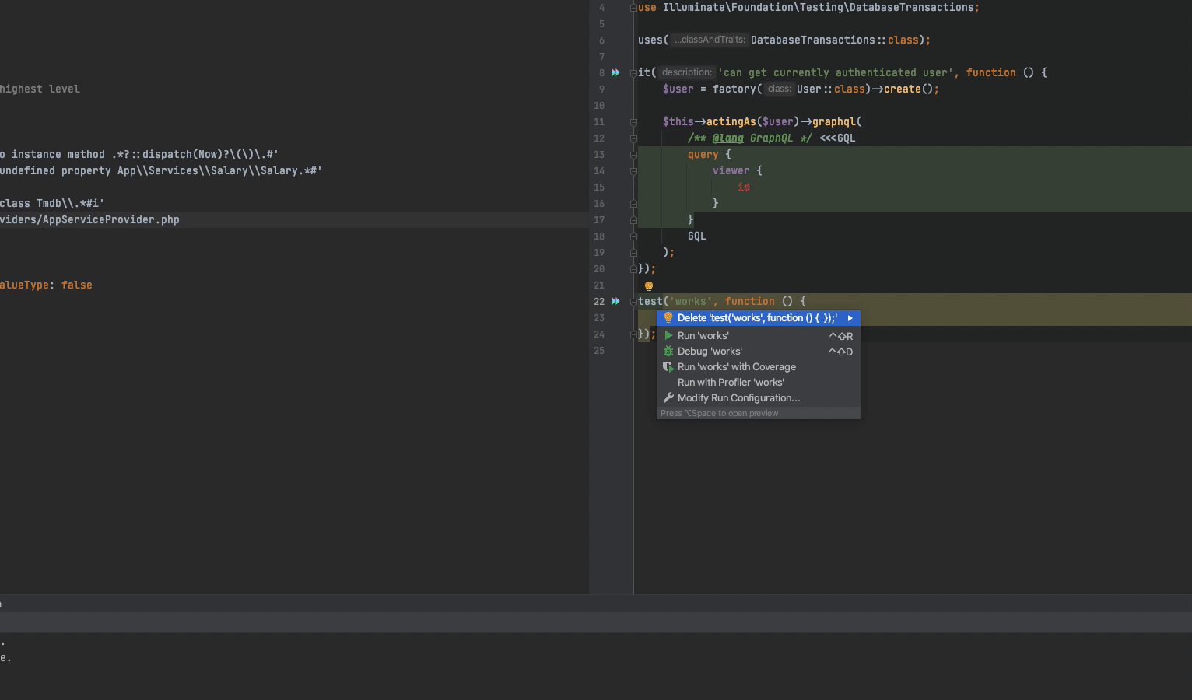Click 'Illuminate\Foundation\Testing\DatabaseTransactions' import
This screenshot has width=1192, height=700.
pos(819,7)
